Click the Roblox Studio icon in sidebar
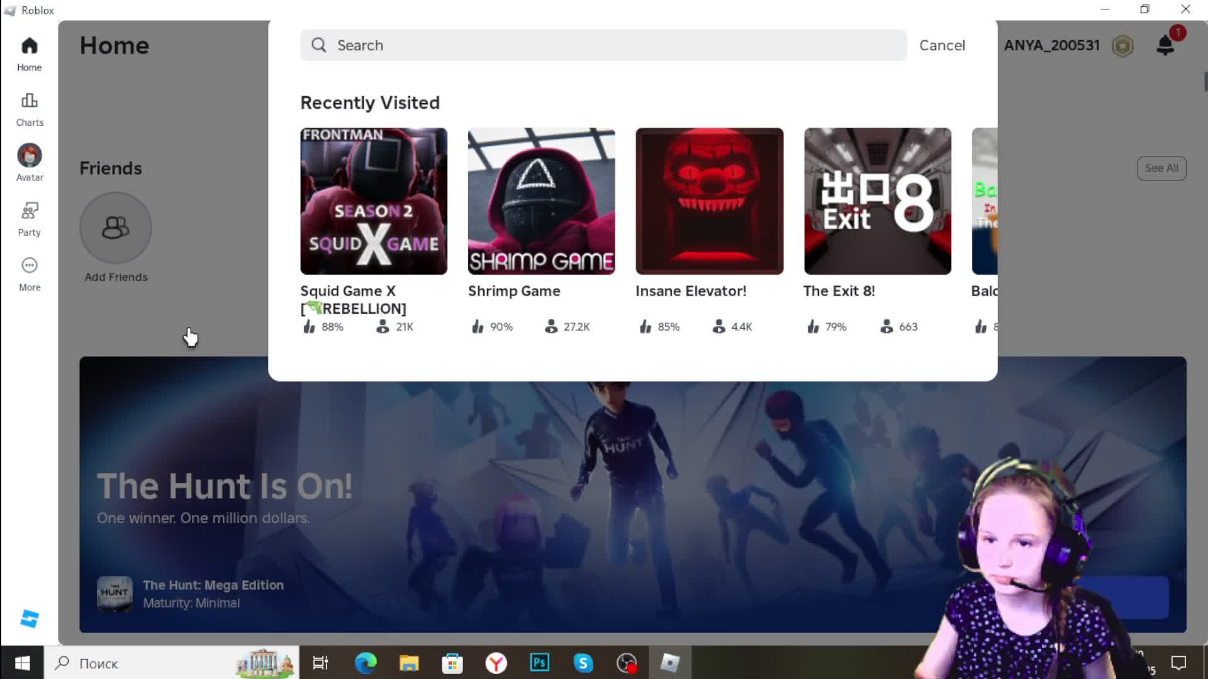The height and width of the screenshot is (679, 1208). (30, 619)
